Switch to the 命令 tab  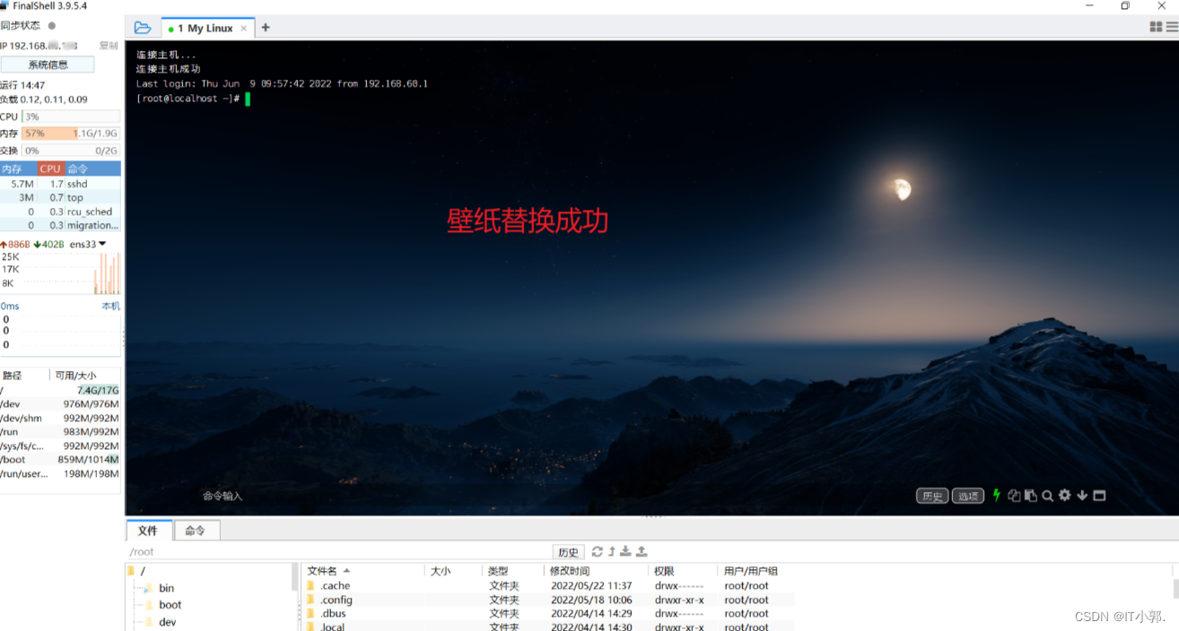196,531
